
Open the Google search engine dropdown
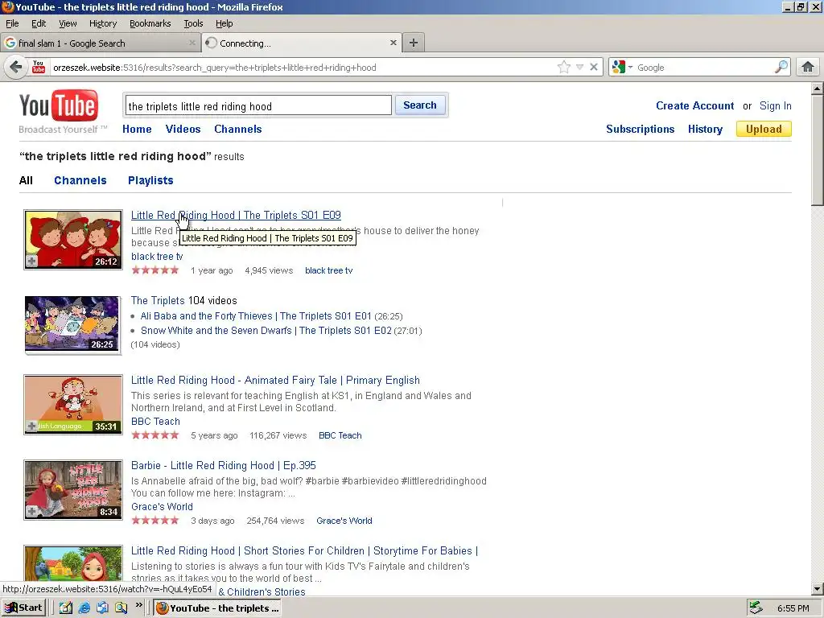tap(622, 68)
